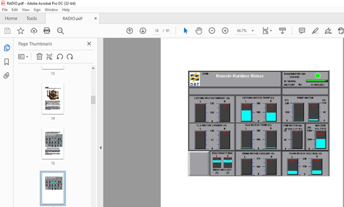Click the Zoom in plus button
Screen dimensions: 344x207
[x=225, y=31]
